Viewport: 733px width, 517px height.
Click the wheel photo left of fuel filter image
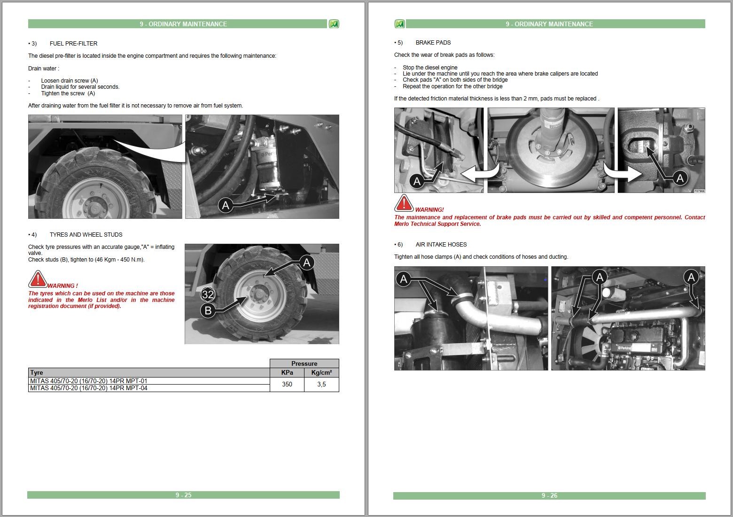pos(105,167)
